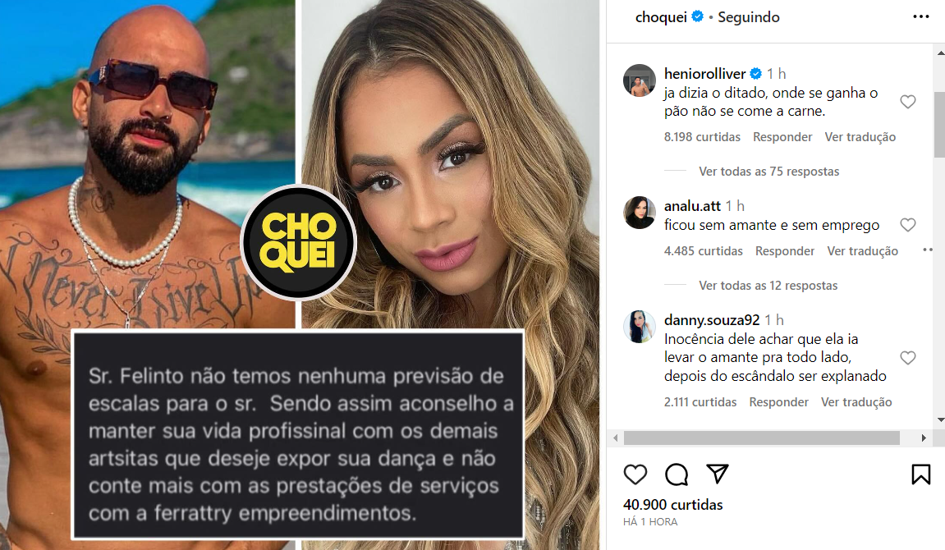Like heniorolliver's comment heart
This screenshot has height=550, width=945.
(907, 102)
